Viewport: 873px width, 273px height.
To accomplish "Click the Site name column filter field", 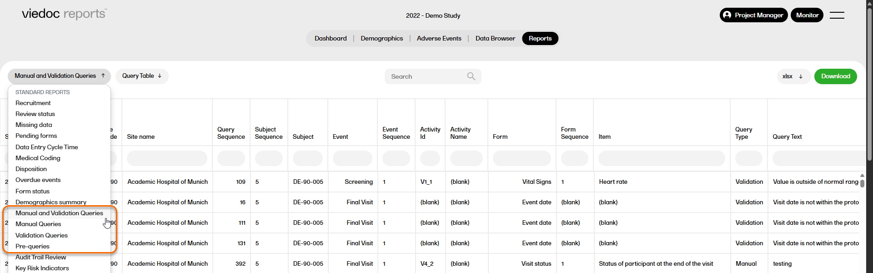I will [167, 158].
